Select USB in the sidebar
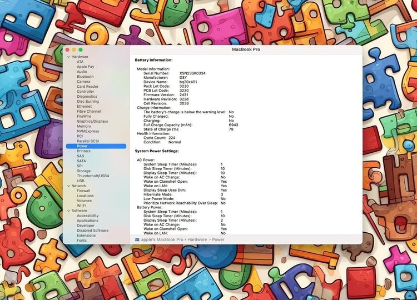Image resolution: width=417 pixels, height=300 pixels. [80, 181]
